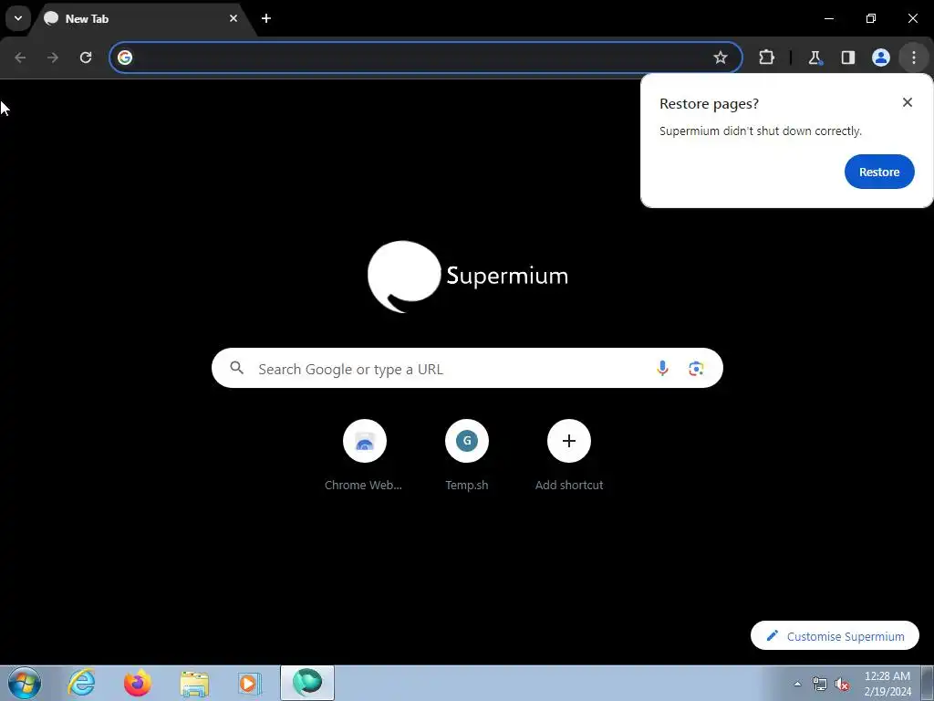934x701 pixels.
Task: Restore down the Supermium window
Action: [871, 18]
